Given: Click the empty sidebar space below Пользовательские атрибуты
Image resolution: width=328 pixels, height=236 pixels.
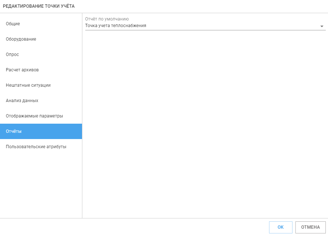Looking at the screenshot, I should click(x=41, y=186).
